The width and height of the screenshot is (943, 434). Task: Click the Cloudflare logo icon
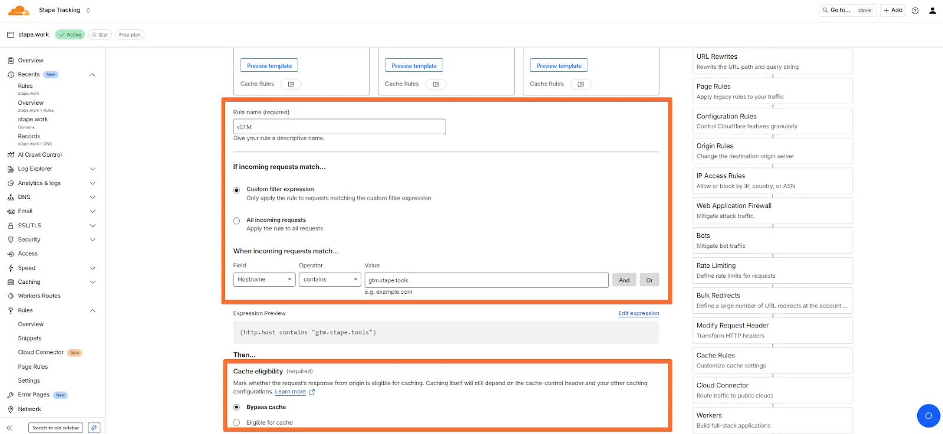click(x=19, y=10)
